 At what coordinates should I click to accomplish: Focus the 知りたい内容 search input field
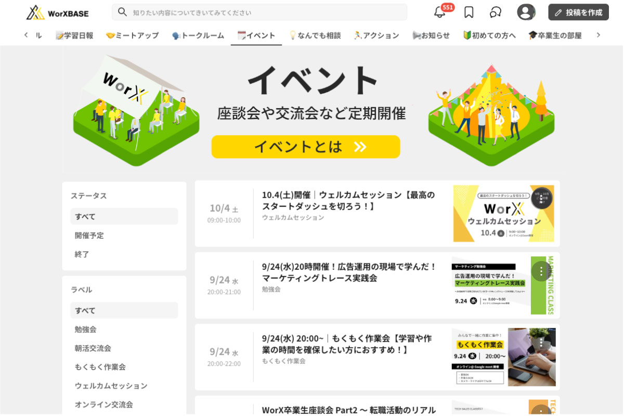[x=265, y=12]
